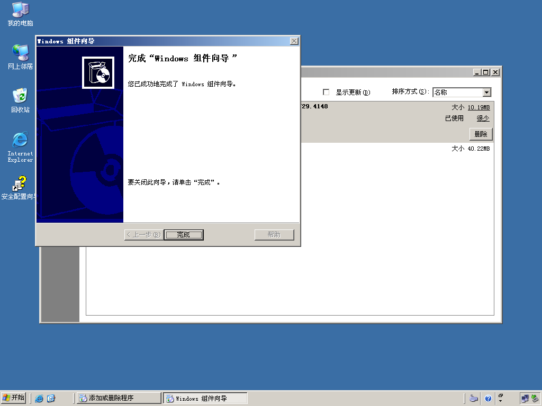Close the Add/Remove Programs window
This screenshot has height=406, width=542.
pyautogui.click(x=495, y=72)
